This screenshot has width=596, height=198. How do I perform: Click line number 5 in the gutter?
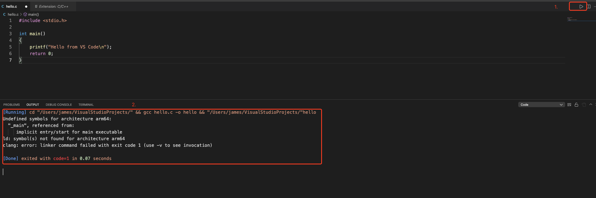click(x=10, y=47)
